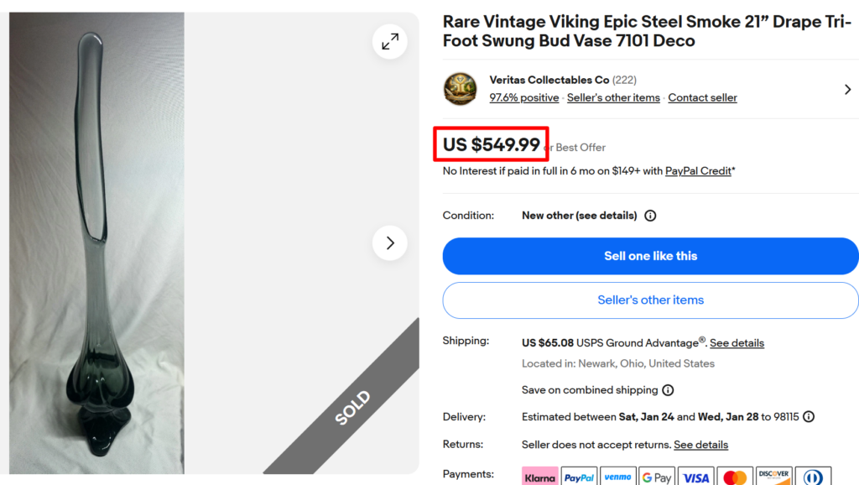The height and width of the screenshot is (485, 859).
Task: Click the Visa payment icon
Action: click(695, 476)
